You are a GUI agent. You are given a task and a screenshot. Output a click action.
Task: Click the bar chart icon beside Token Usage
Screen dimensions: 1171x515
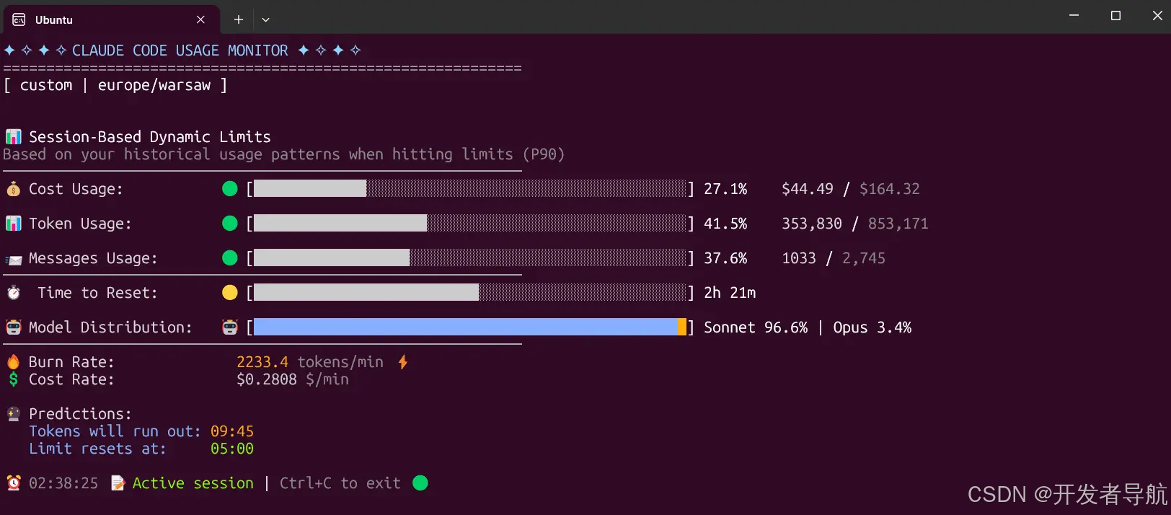tap(13, 224)
